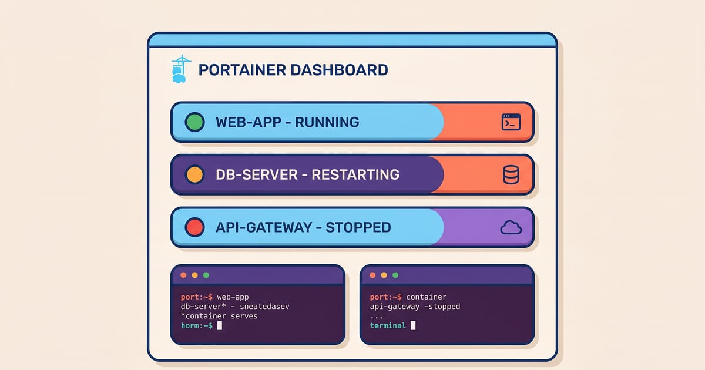Click the DB-SERVER database cylinder icon
The height and width of the screenshot is (370, 705).
click(511, 174)
